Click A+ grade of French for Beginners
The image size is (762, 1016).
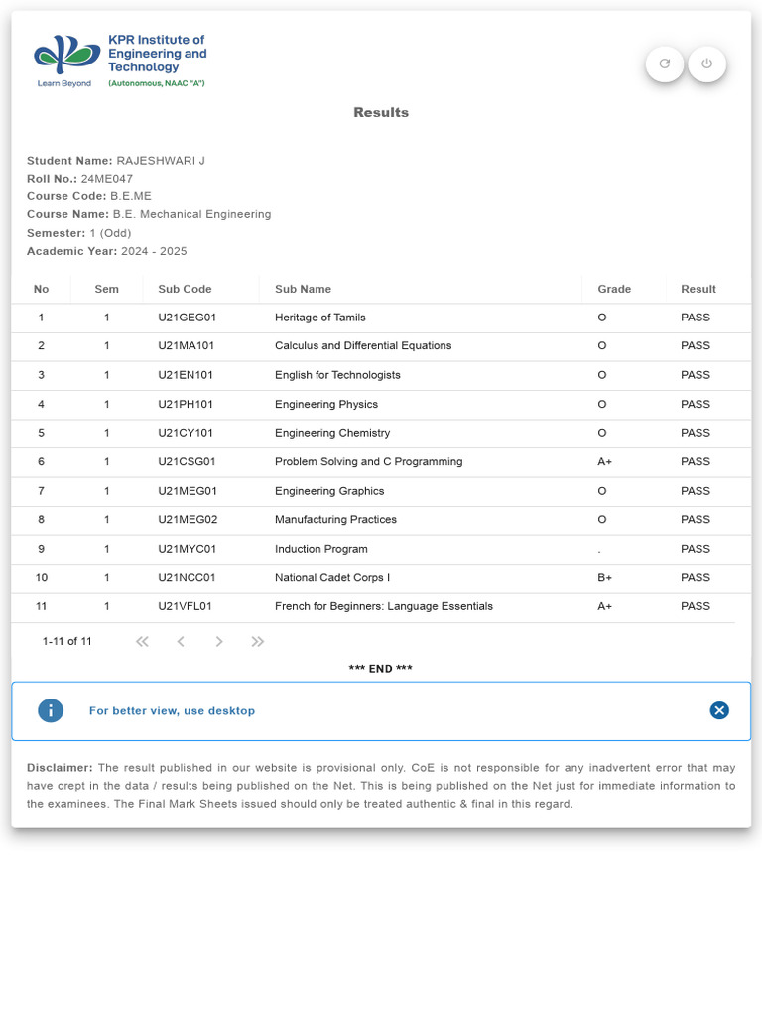pos(604,606)
